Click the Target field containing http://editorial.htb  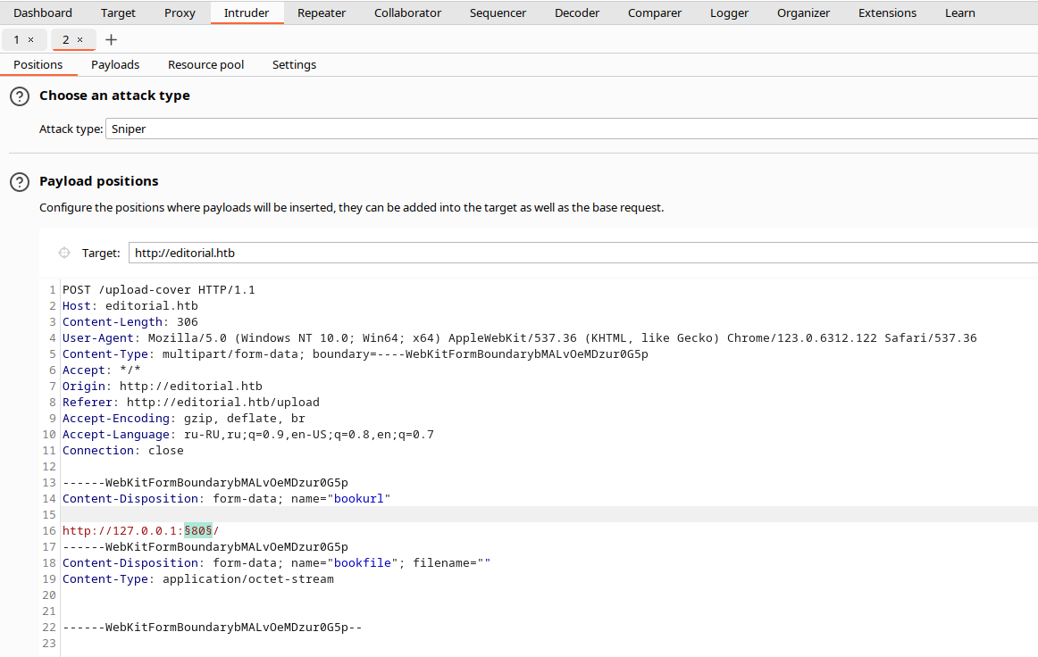coord(583,253)
